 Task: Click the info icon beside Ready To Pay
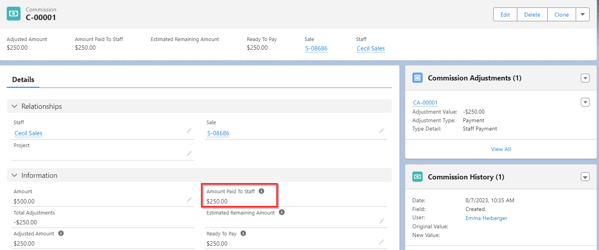[243, 233]
